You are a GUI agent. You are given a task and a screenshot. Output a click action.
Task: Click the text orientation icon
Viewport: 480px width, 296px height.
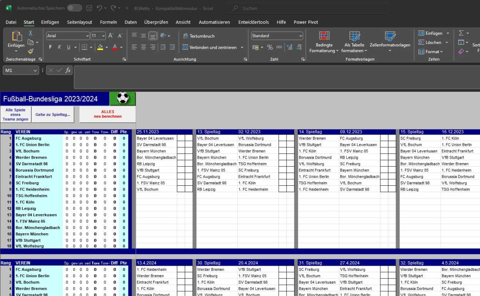(x=163, y=36)
